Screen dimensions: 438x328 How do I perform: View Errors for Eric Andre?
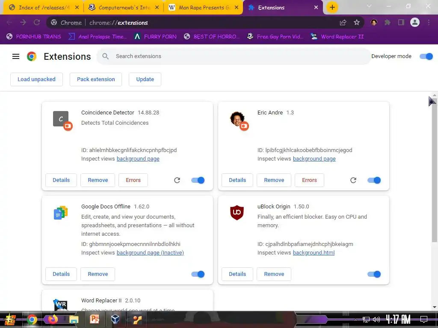pyautogui.click(x=310, y=180)
